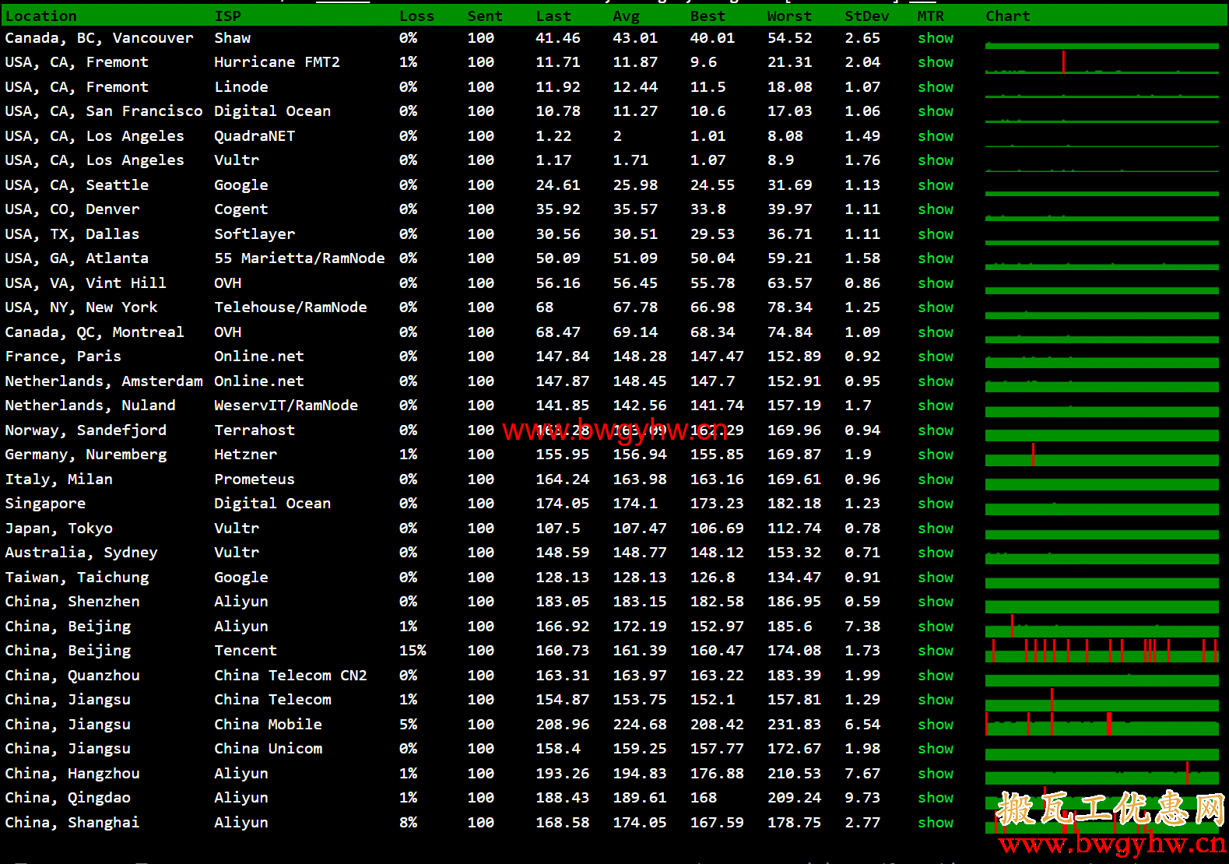The width and height of the screenshot is (1229, 864).
Task: Click the Worst column header
Action: (789, 16)
